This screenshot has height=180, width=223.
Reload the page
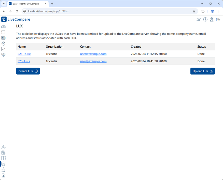tap(17, 11)
